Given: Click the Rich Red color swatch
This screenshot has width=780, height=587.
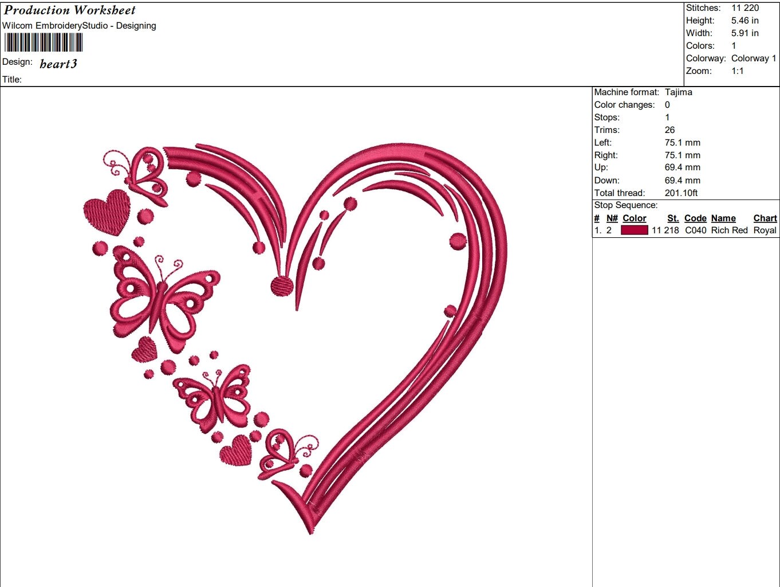Looking at the screenshot, I should point(635,230).
